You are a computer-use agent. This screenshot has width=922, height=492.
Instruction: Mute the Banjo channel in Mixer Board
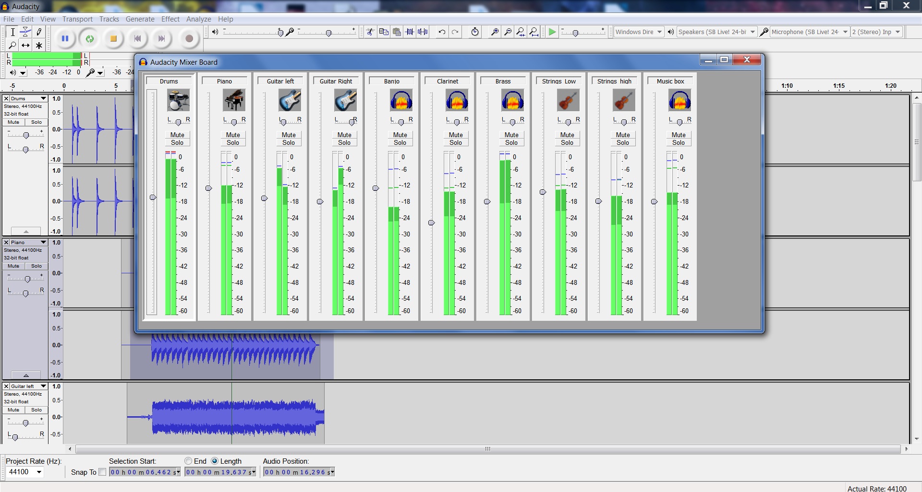[400, 135]
